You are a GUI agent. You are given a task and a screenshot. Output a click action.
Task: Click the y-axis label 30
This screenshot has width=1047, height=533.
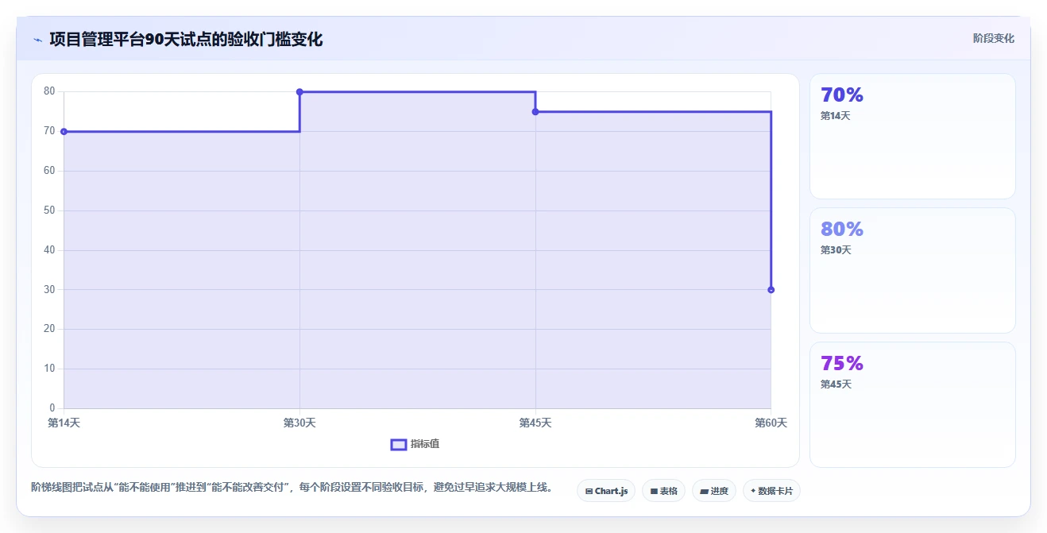click(49, 290)
